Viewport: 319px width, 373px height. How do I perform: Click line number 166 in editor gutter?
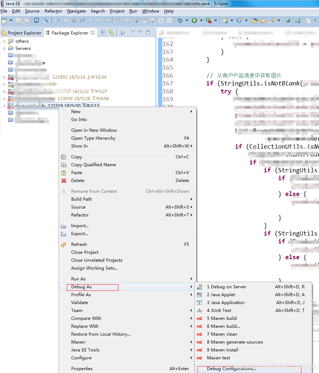[x=168, y=75]
